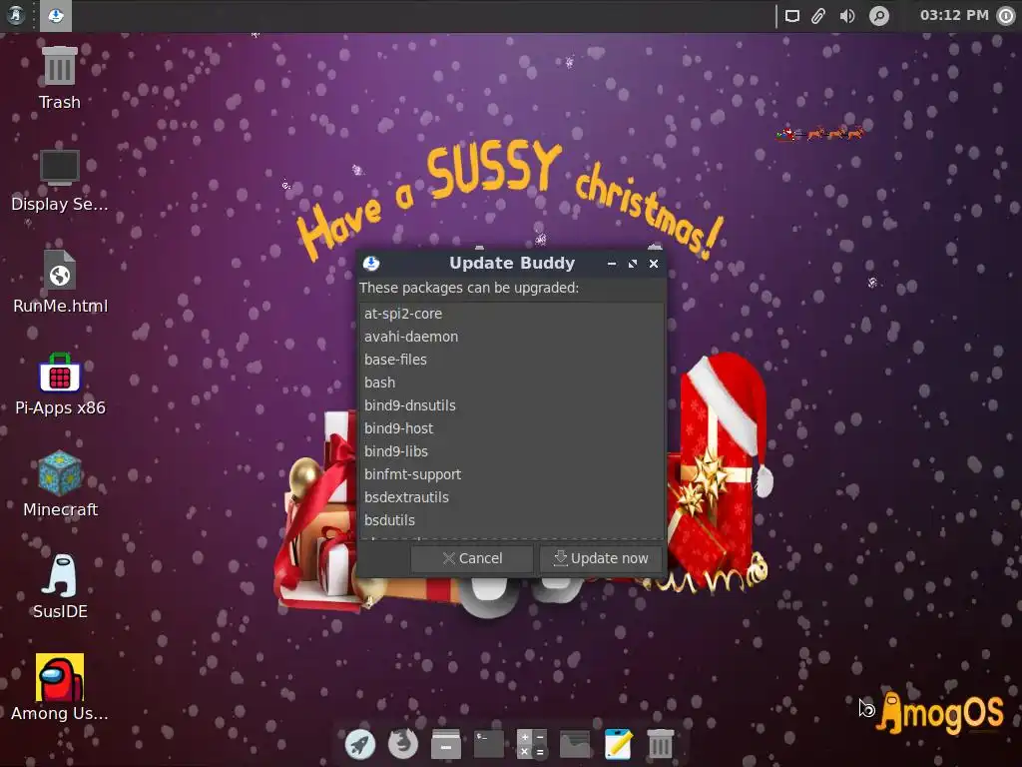Select bind9-dnsutils in the list
Screen dimensions: 1022x767
point(512,405)
